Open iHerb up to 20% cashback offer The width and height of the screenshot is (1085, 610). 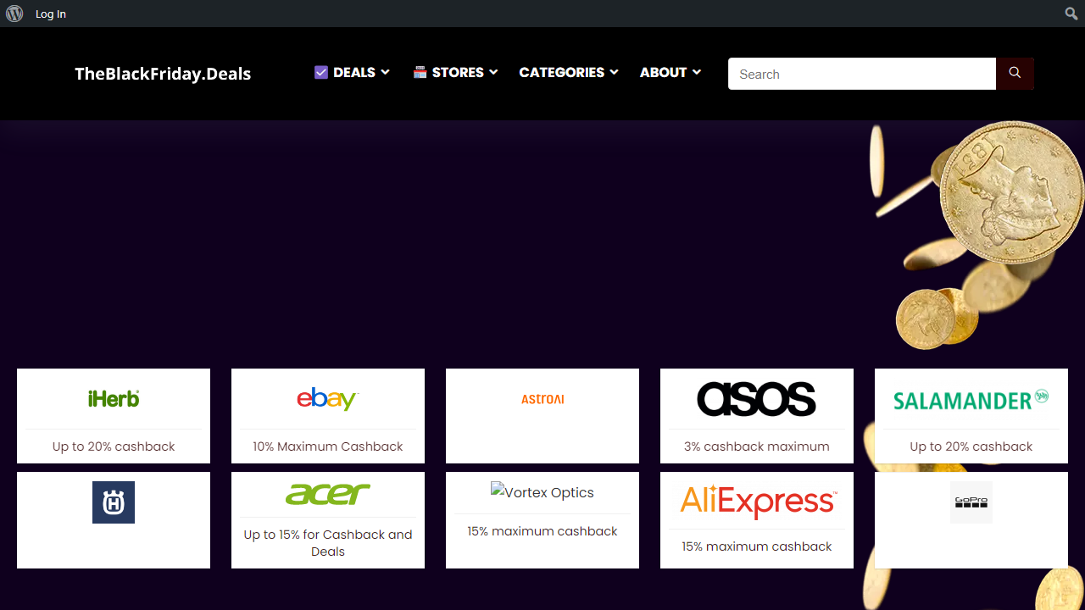tap(114, 446)
